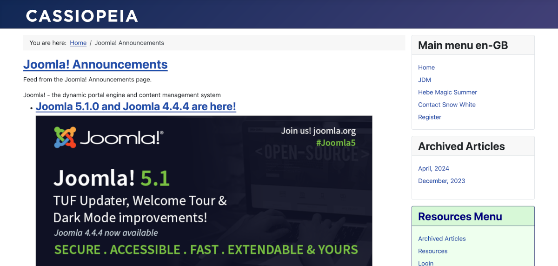Screen dimensions: 558x266
Task: Click the 'Main menu en-GB' module heading
Action: click(x=463, y=45)
